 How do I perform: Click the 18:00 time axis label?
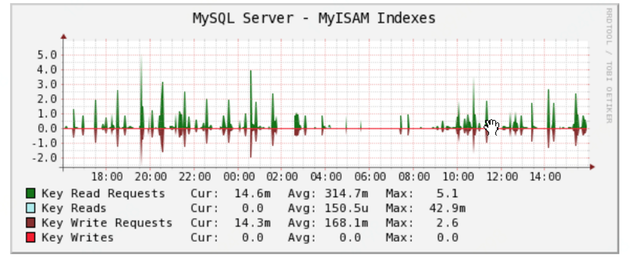107,177
